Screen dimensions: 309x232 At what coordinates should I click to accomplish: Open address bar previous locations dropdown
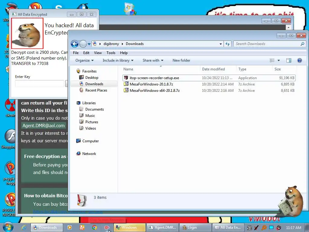221,44
